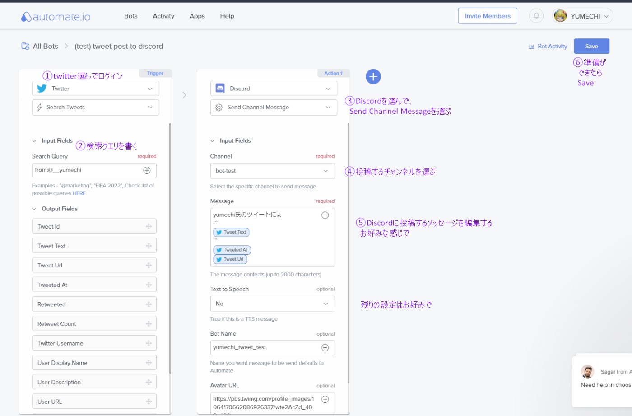The image size is (632, 416).
Task: Click the action panel scrollbar
Action: tap(349, 253)
